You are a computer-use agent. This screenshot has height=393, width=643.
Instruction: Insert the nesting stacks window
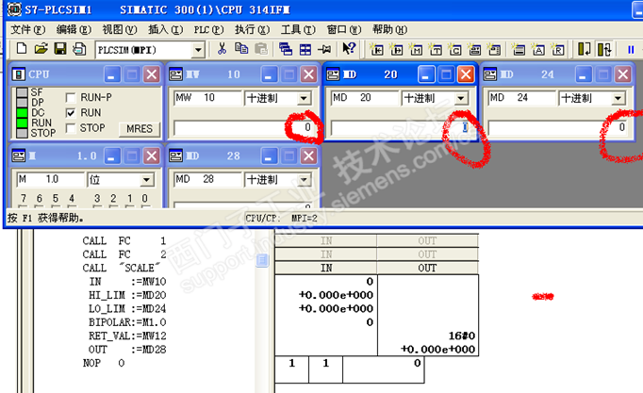[x=519, y=50]
